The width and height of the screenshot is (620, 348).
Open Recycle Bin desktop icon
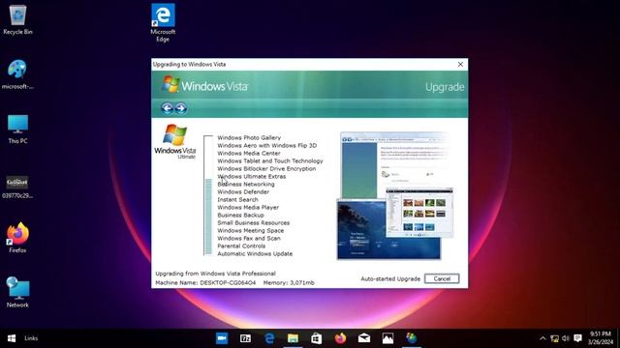point(17,19)
